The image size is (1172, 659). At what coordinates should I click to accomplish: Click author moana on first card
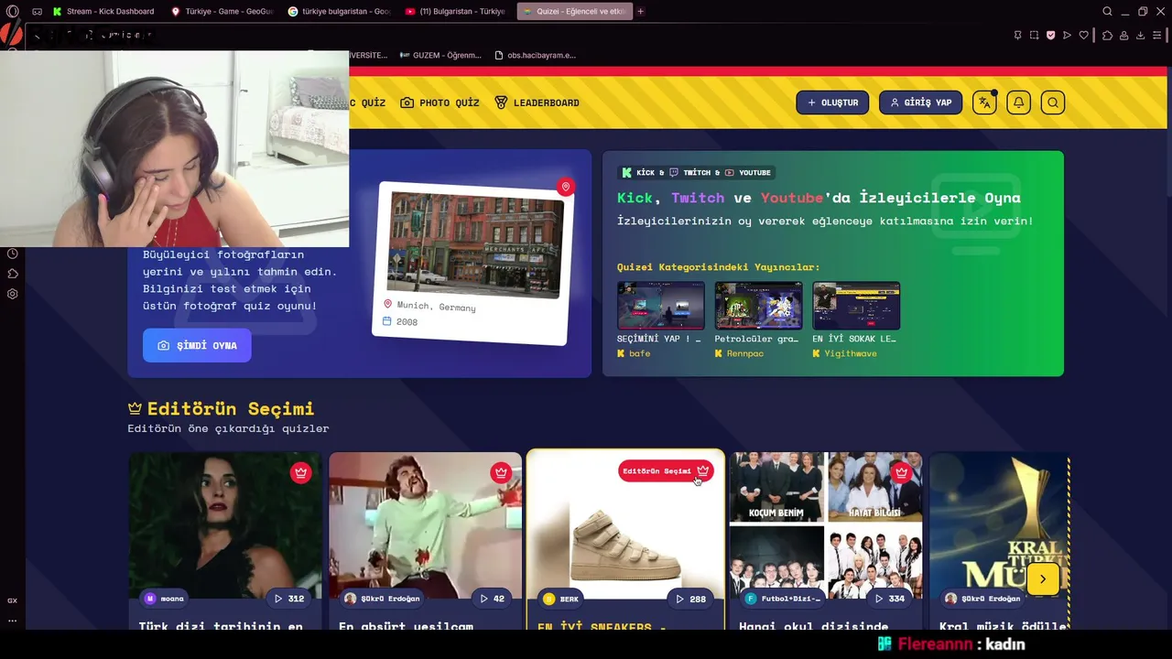point(165,599)
